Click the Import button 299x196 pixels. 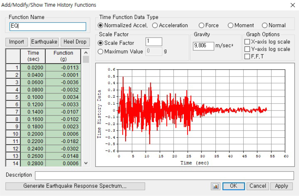tap(17, 42)
